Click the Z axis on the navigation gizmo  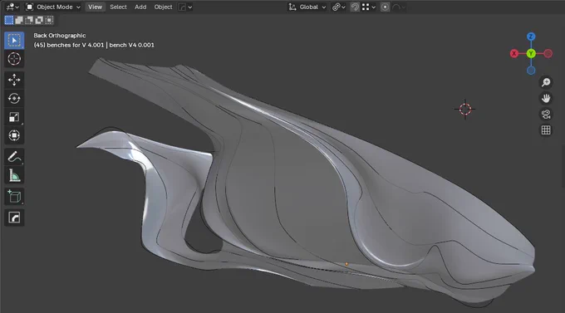(x=531, y=37)
